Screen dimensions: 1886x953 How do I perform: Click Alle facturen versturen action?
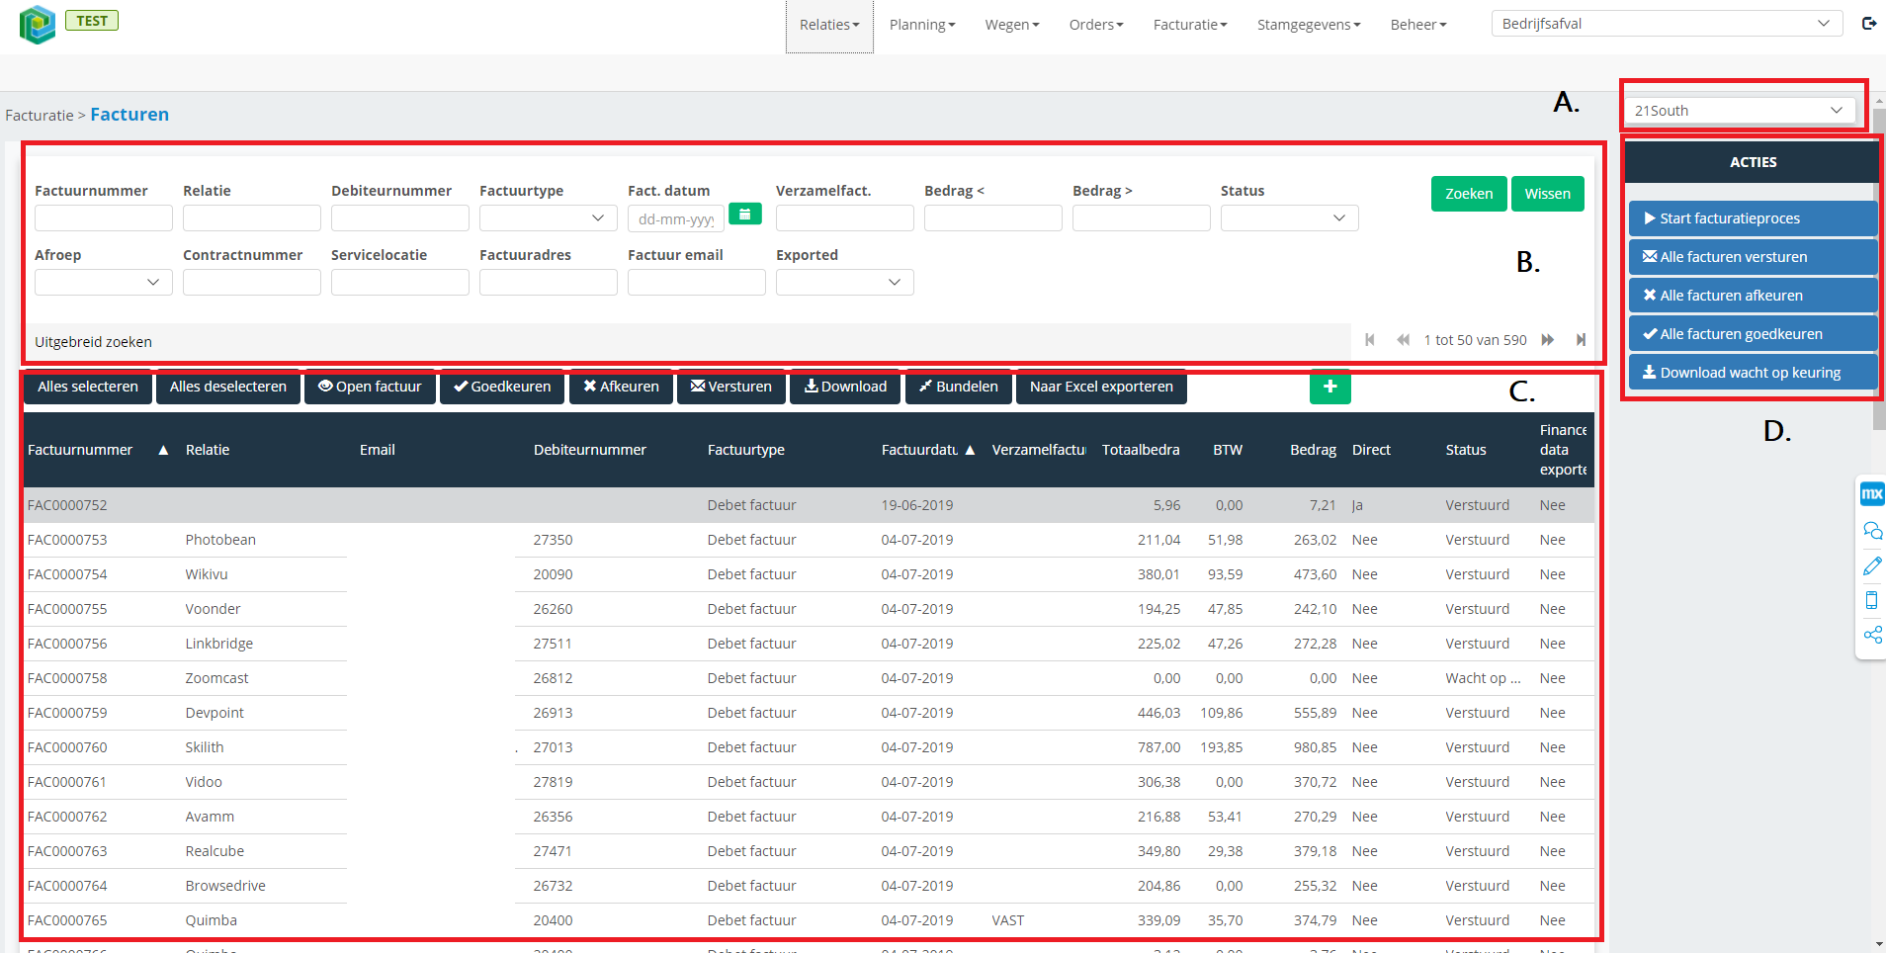1753,257
